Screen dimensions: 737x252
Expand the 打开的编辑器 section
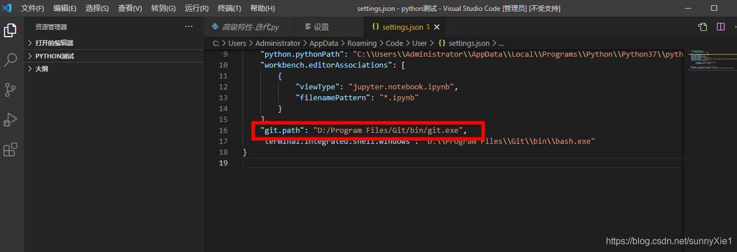[x=113, y=43]
